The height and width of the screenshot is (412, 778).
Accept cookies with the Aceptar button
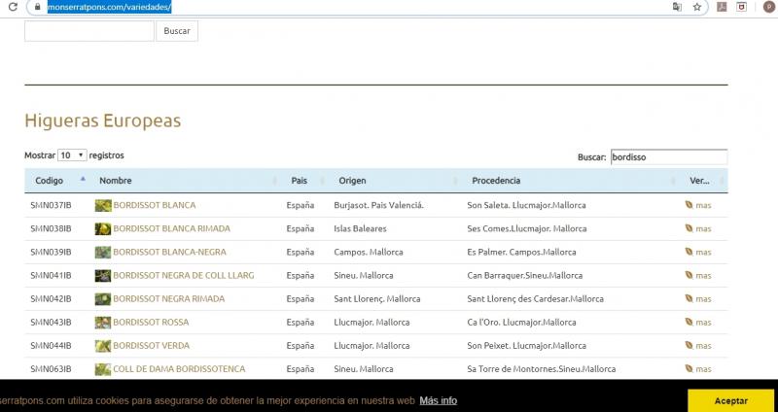tap(730, 400)
